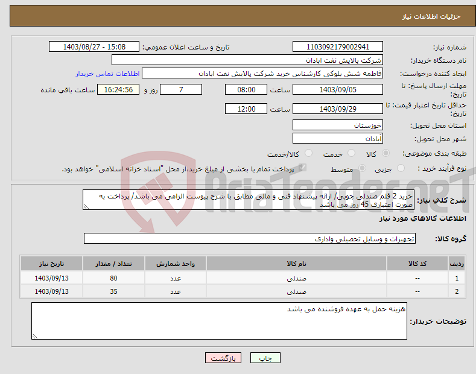Select the جزیی purchase type radio
476x374 pixels.
coord(401,168)
